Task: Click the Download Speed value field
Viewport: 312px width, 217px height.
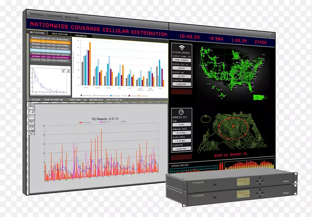Action: click(x=181, y=133)
